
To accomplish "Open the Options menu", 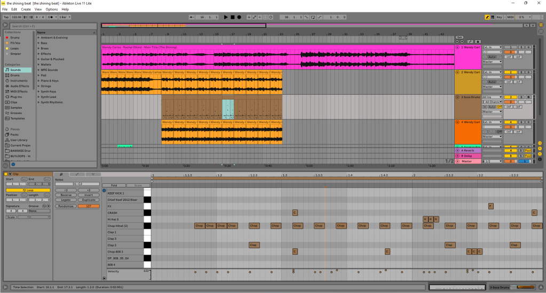I will pos(52,9).
